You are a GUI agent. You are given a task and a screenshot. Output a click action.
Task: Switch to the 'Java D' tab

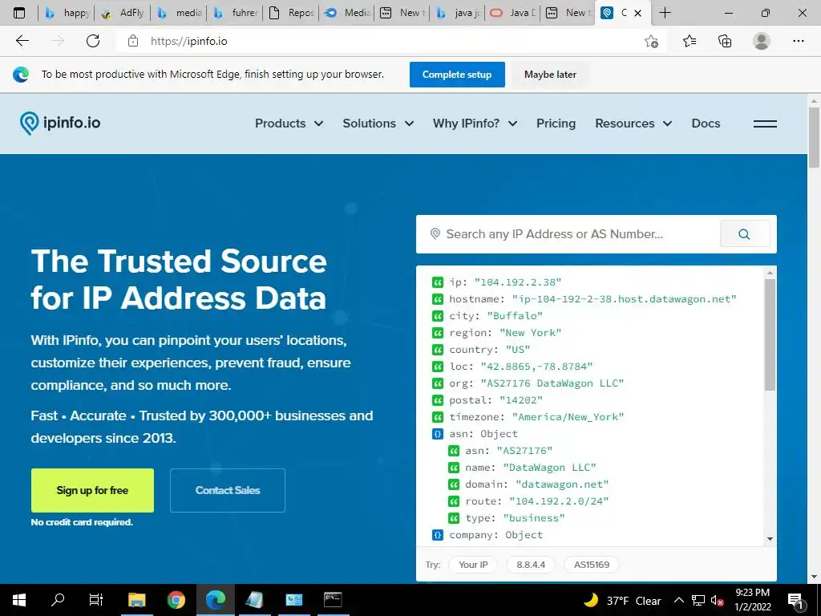[x=514, y=13]
